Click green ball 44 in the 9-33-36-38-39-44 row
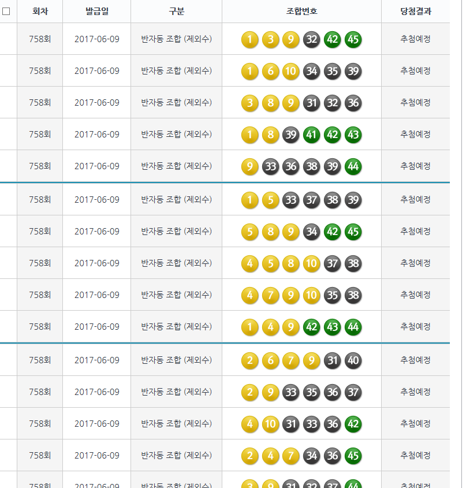 tap(353, 166)
